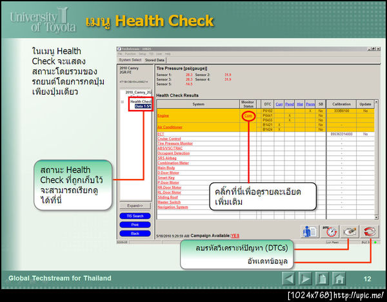Screen dimensions: 387x302
Task: Open the D-Door Motor link
Action: click(168, 173)
